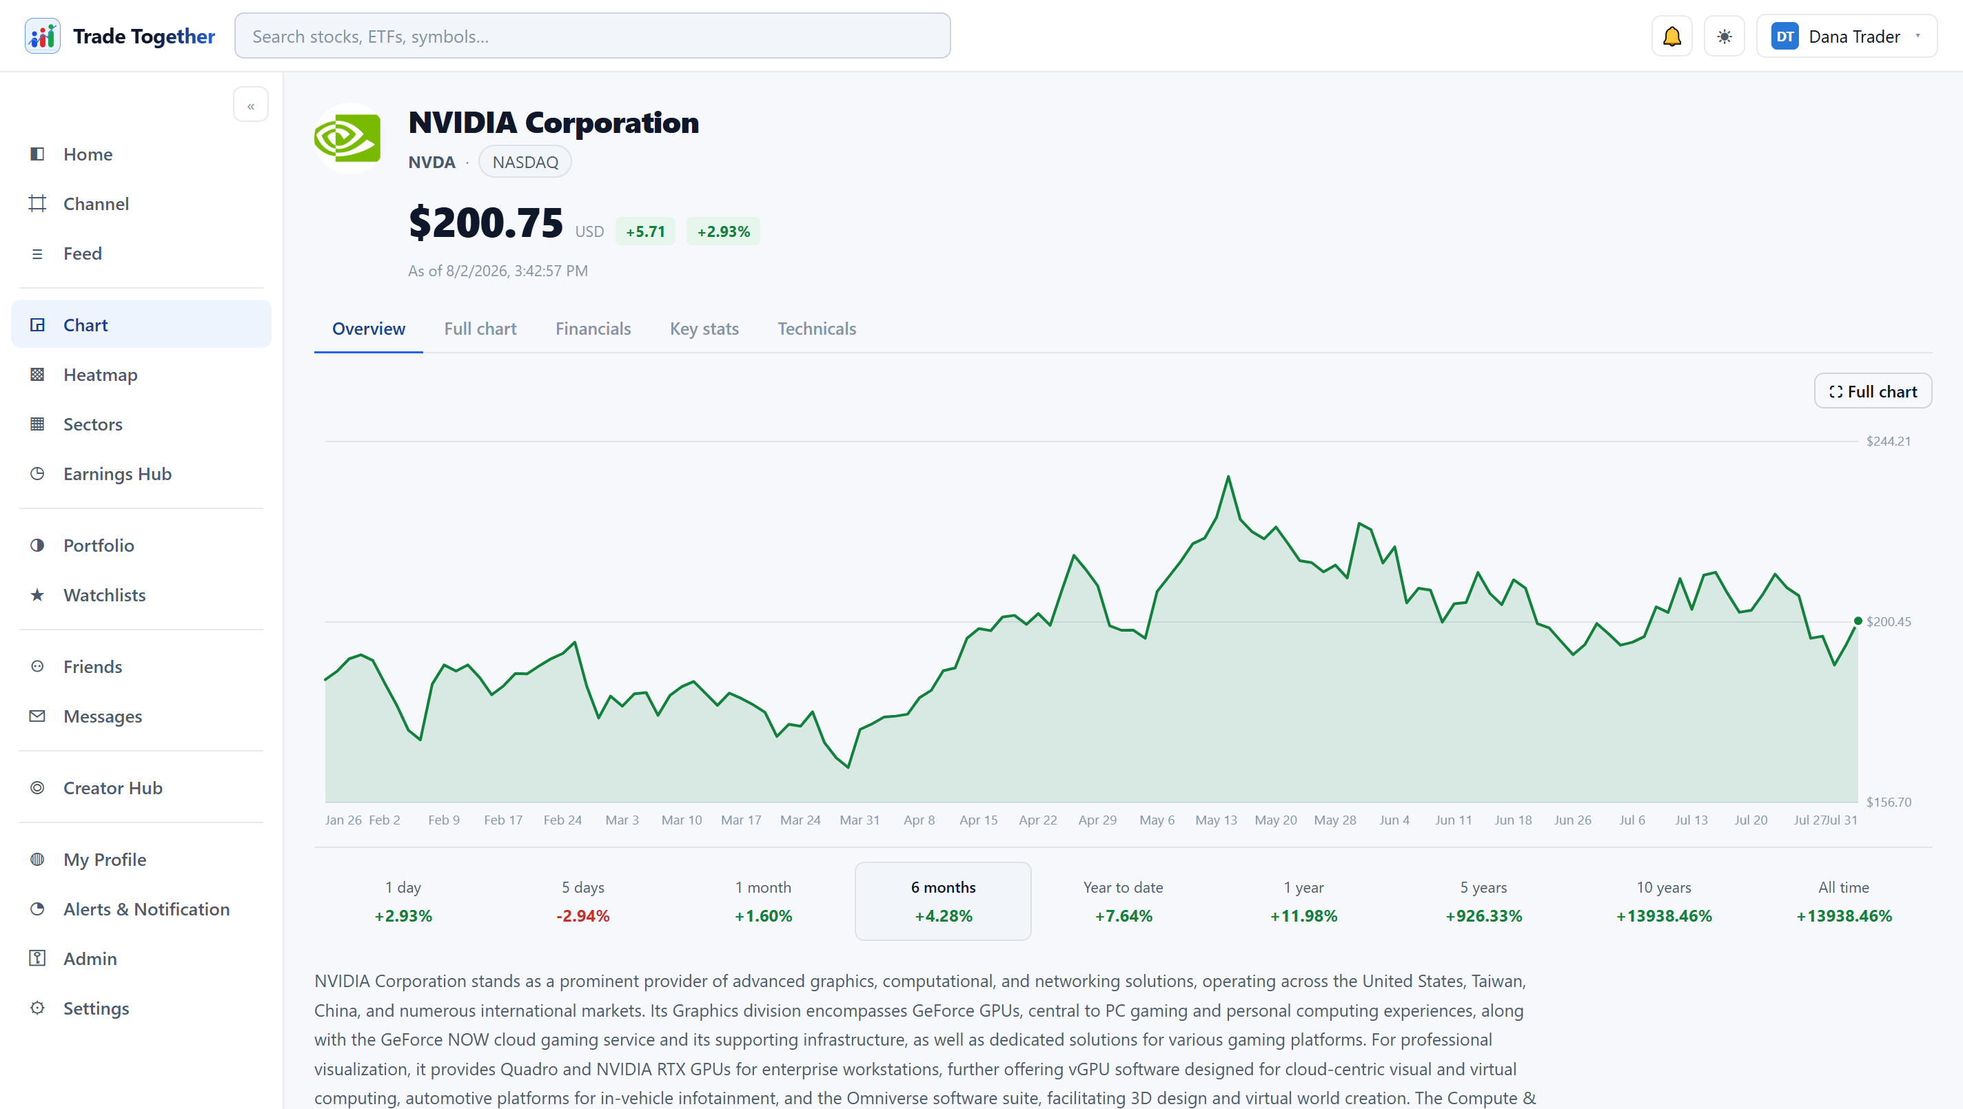The width and height of the screenshot is (1963, 1109).
Task: Click the Friends face icon
Action: click(x=37, y=667)
